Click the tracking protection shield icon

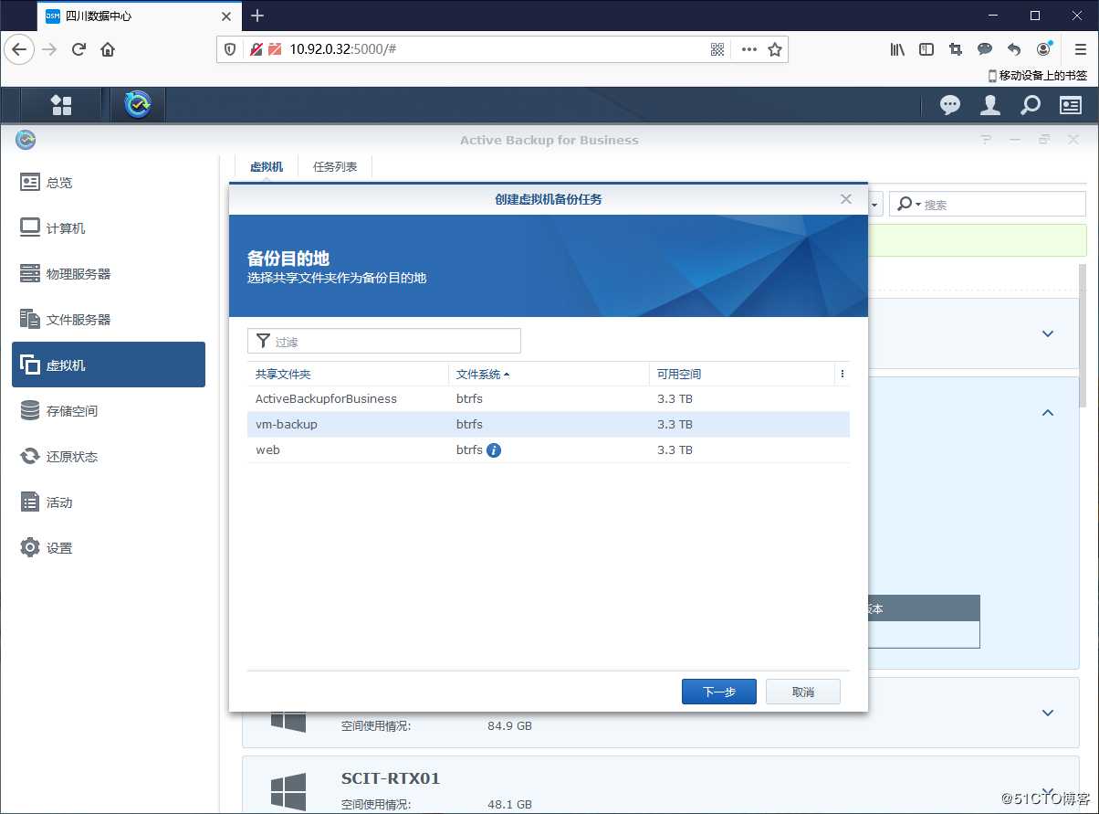pos(231,49)
